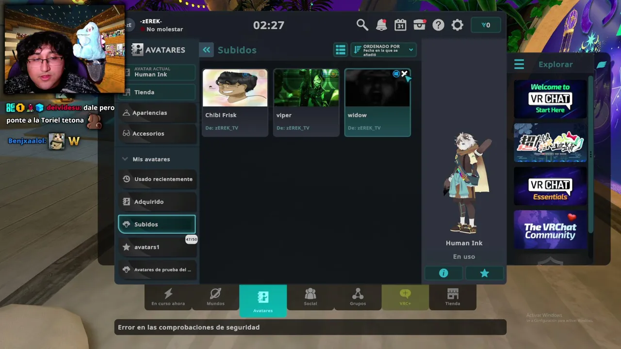Open the Japanese event banner in Explorar
This screenshot has height=349, width=621.
550,143
